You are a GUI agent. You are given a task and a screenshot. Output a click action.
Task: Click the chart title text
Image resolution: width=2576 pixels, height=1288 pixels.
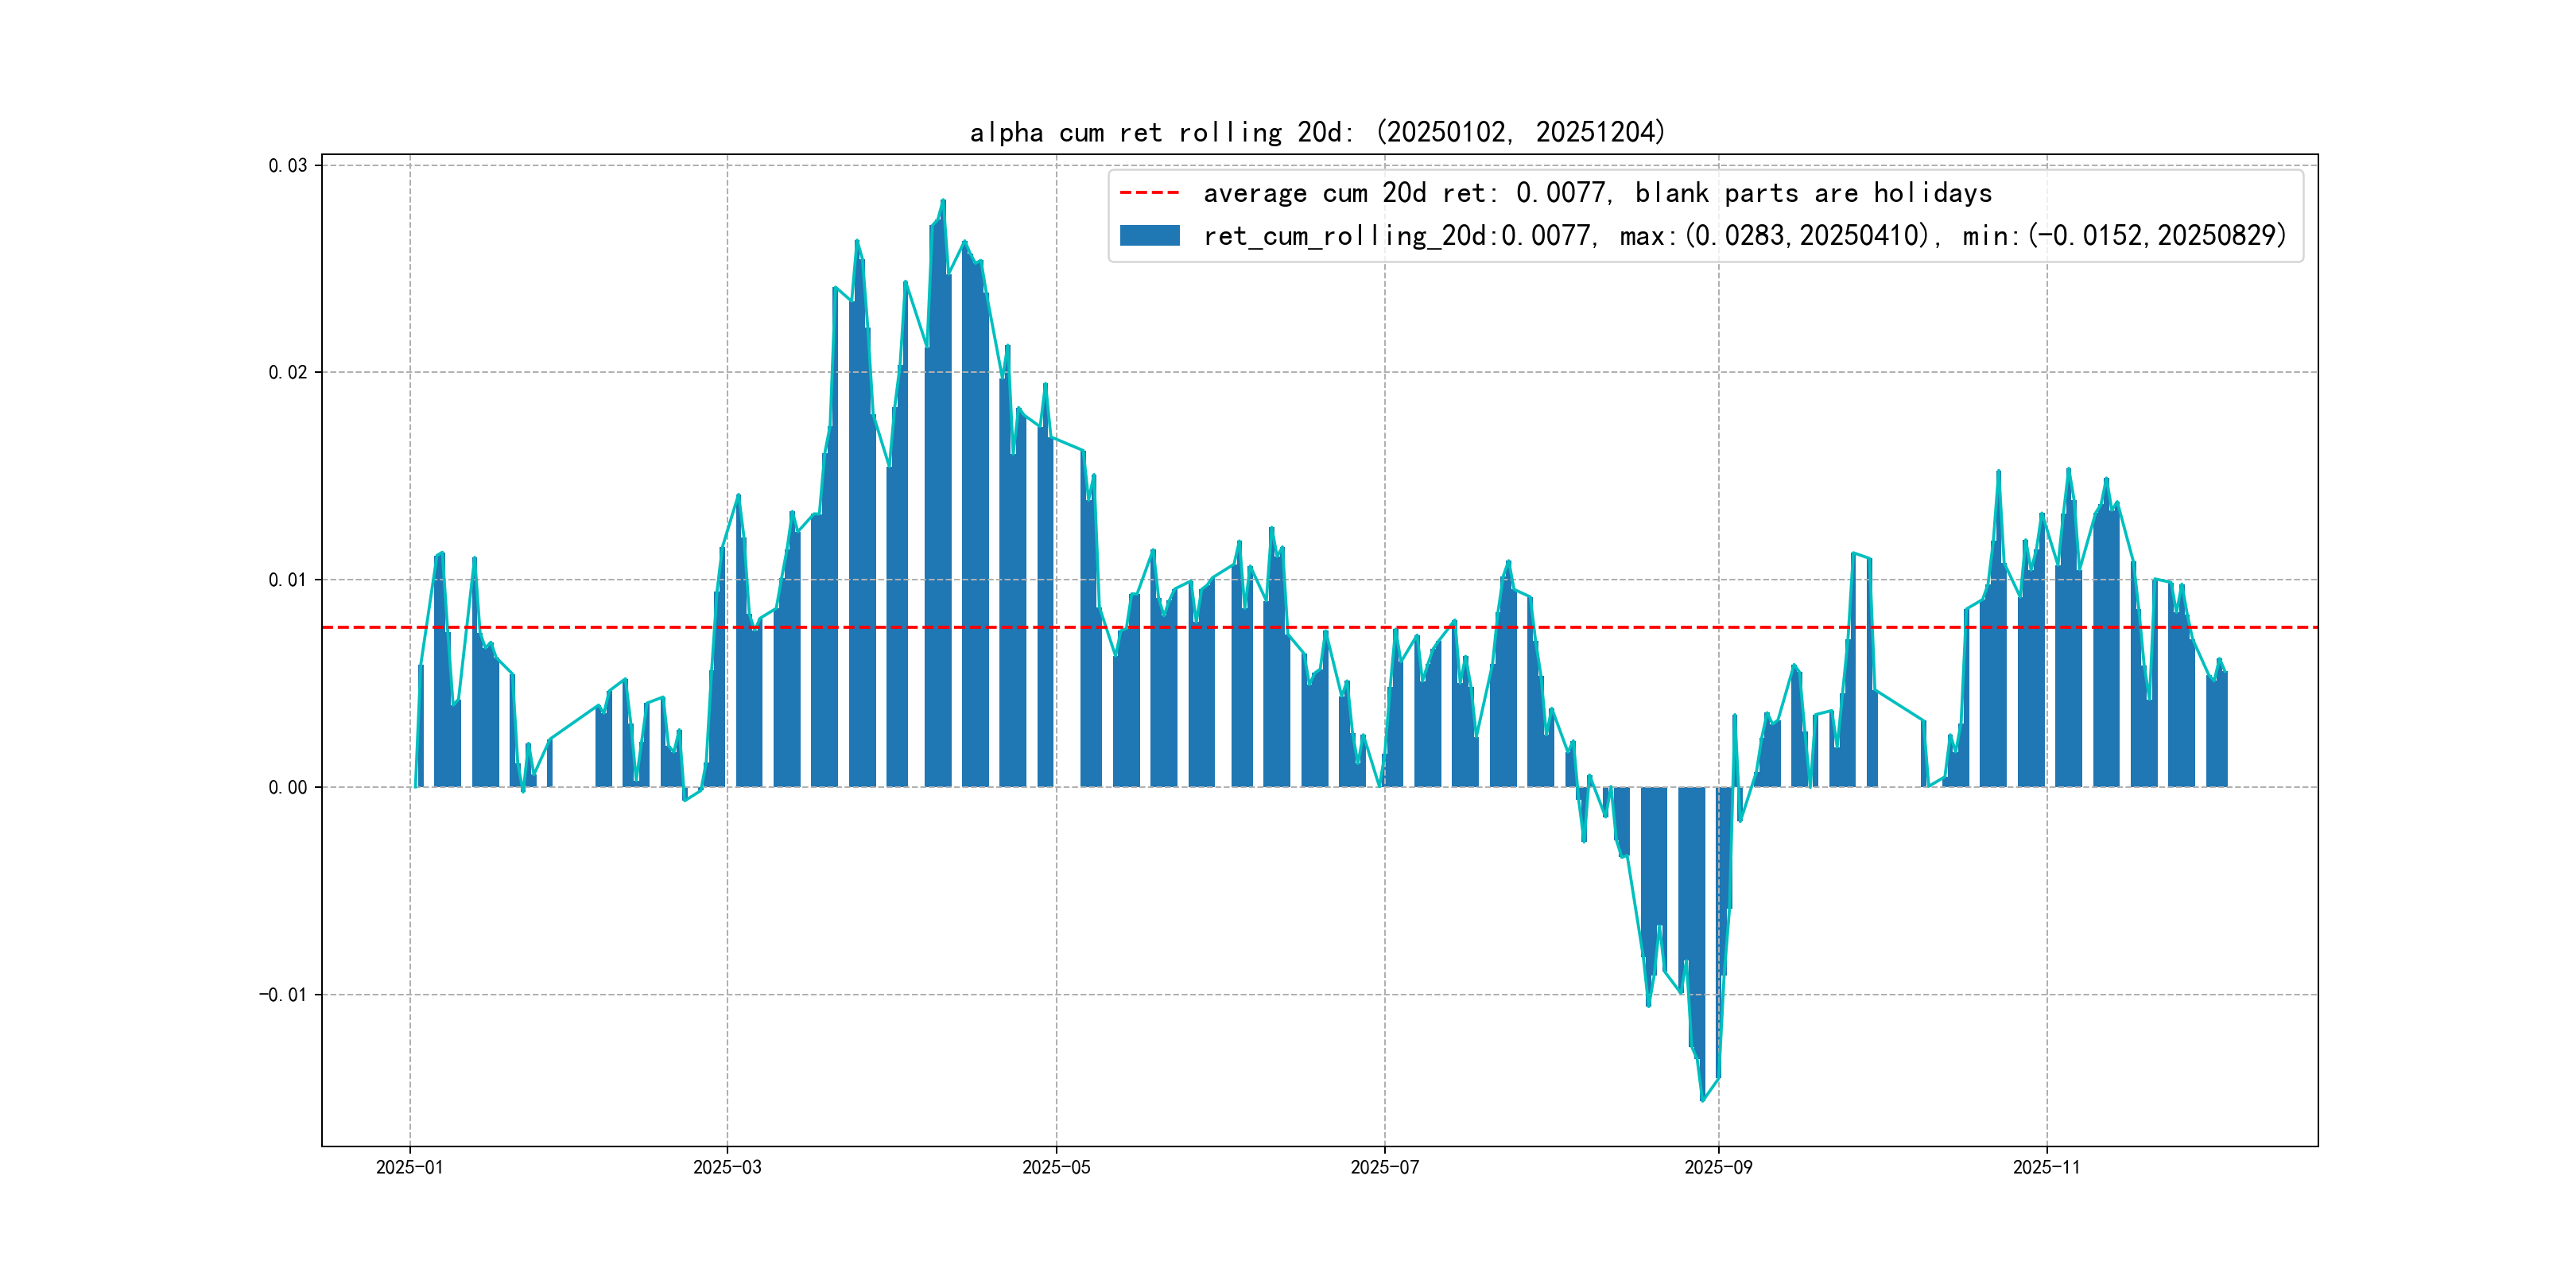pos(1317,132)
